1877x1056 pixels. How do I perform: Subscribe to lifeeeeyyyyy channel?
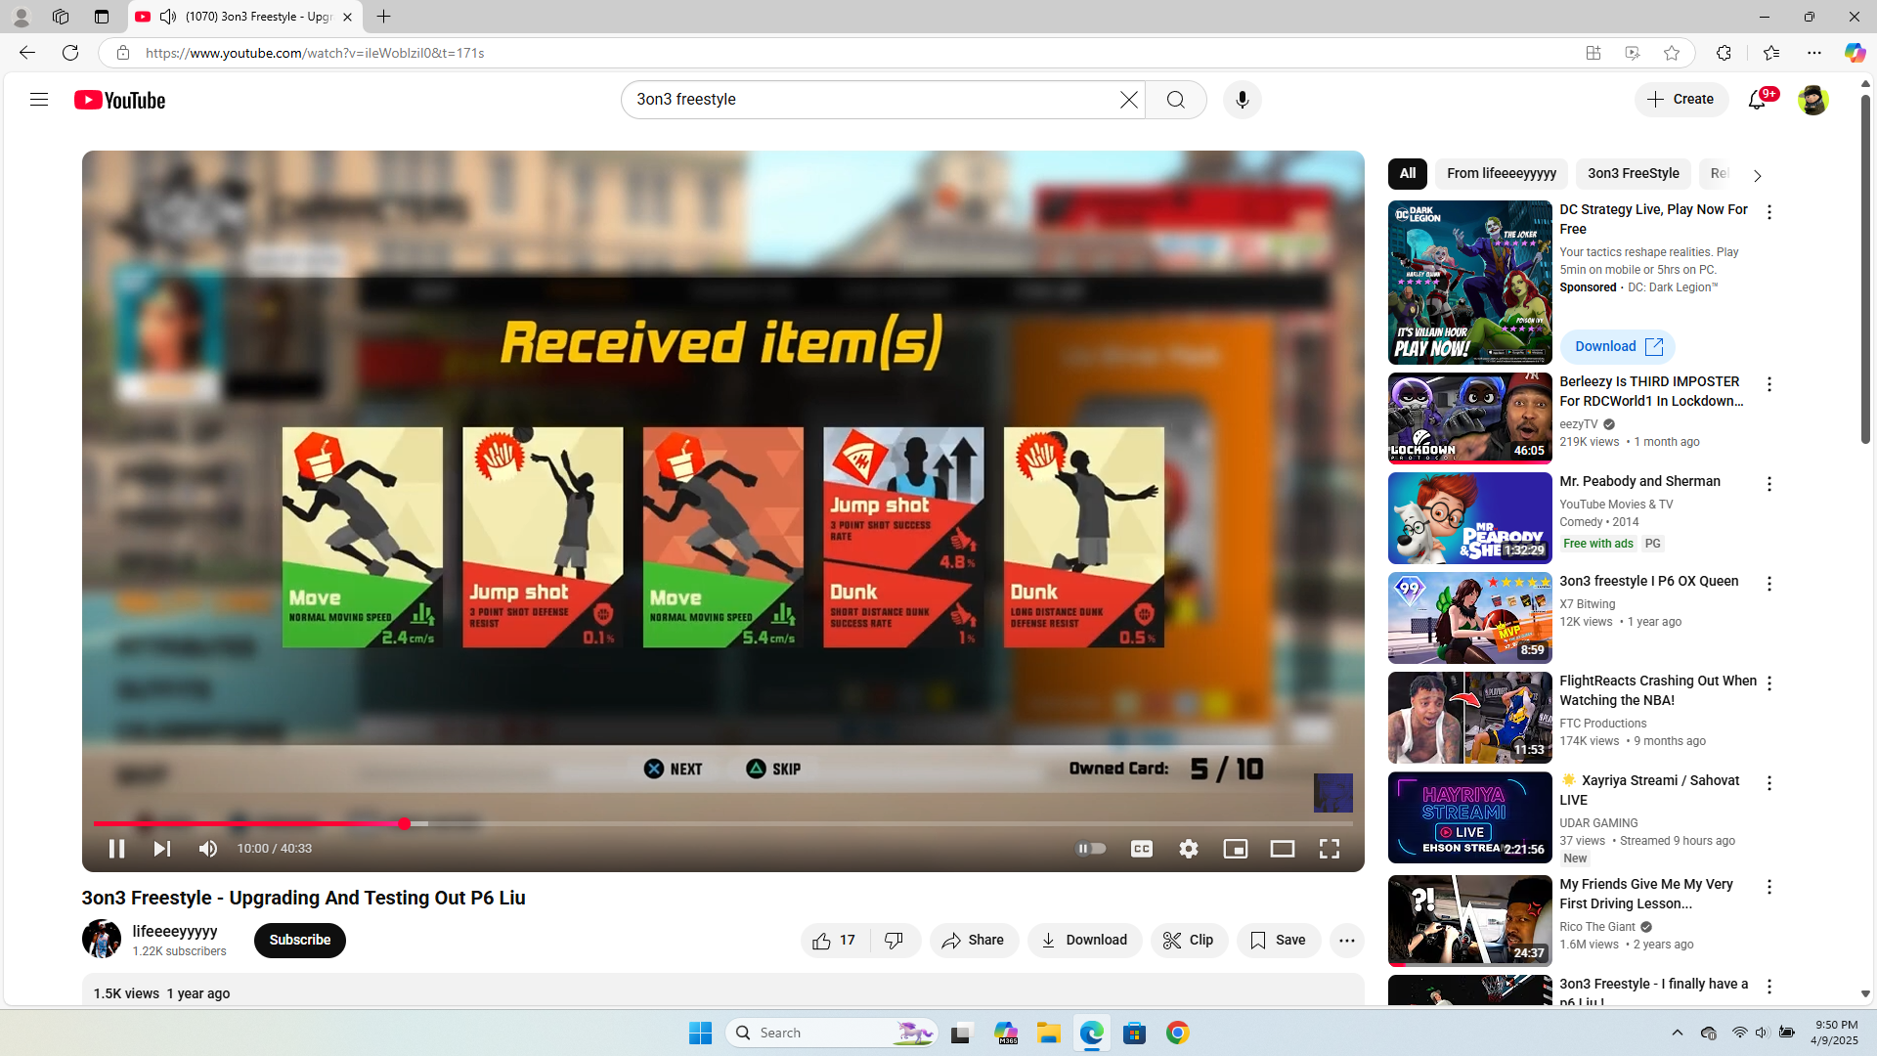click(300, 941)
